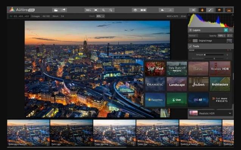Apply the Happy Day preset thumbnail
241x150 pixels.
(x=157, y=133)
